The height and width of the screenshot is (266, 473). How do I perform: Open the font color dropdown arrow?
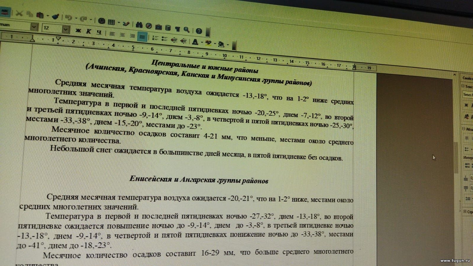tap(202, 42)
